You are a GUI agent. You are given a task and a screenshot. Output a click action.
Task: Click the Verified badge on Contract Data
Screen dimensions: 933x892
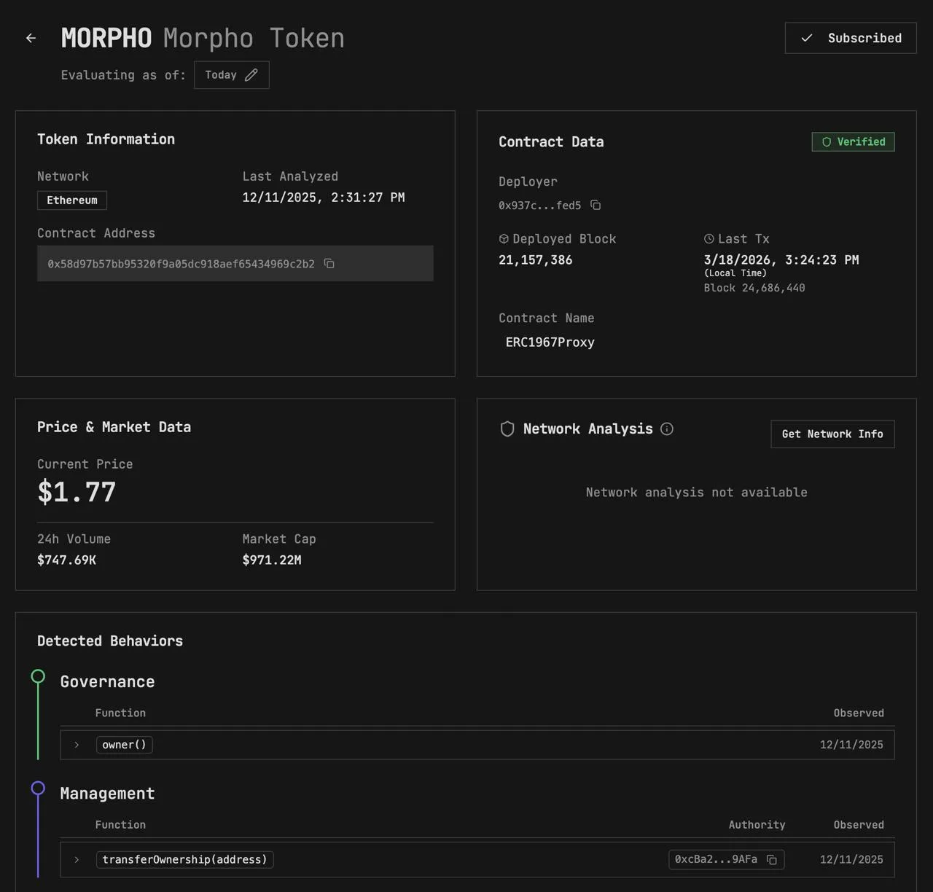pyautogui.click(x=853, y=141)
